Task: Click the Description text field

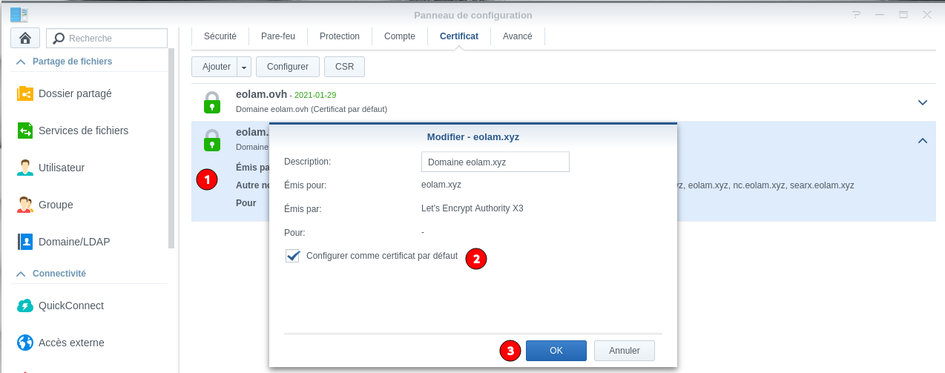Action: pyautogui.click(x=495, y=162)
